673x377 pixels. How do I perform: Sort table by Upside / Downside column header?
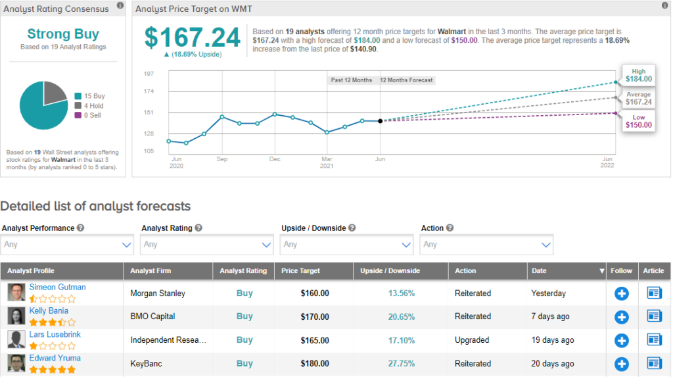pyautogui.click(x=390, y=271)
